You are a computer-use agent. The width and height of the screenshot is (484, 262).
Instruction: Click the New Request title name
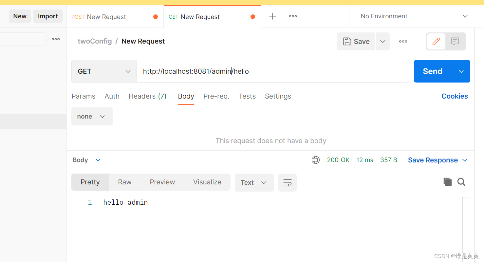pyautogui.click(x=143, y=41)
